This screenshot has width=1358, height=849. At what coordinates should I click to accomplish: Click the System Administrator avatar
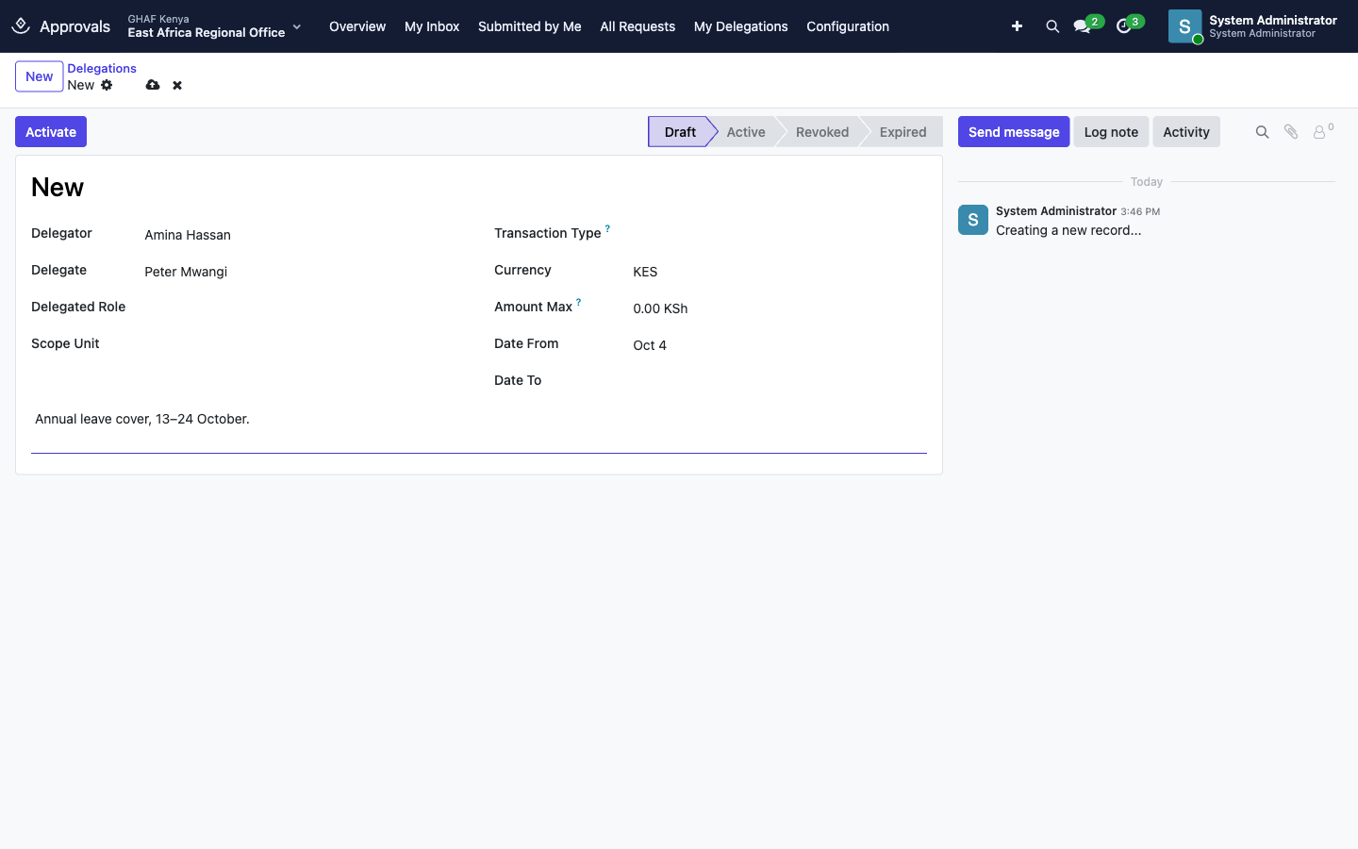pyautogui.click(x=1184, y=26)
